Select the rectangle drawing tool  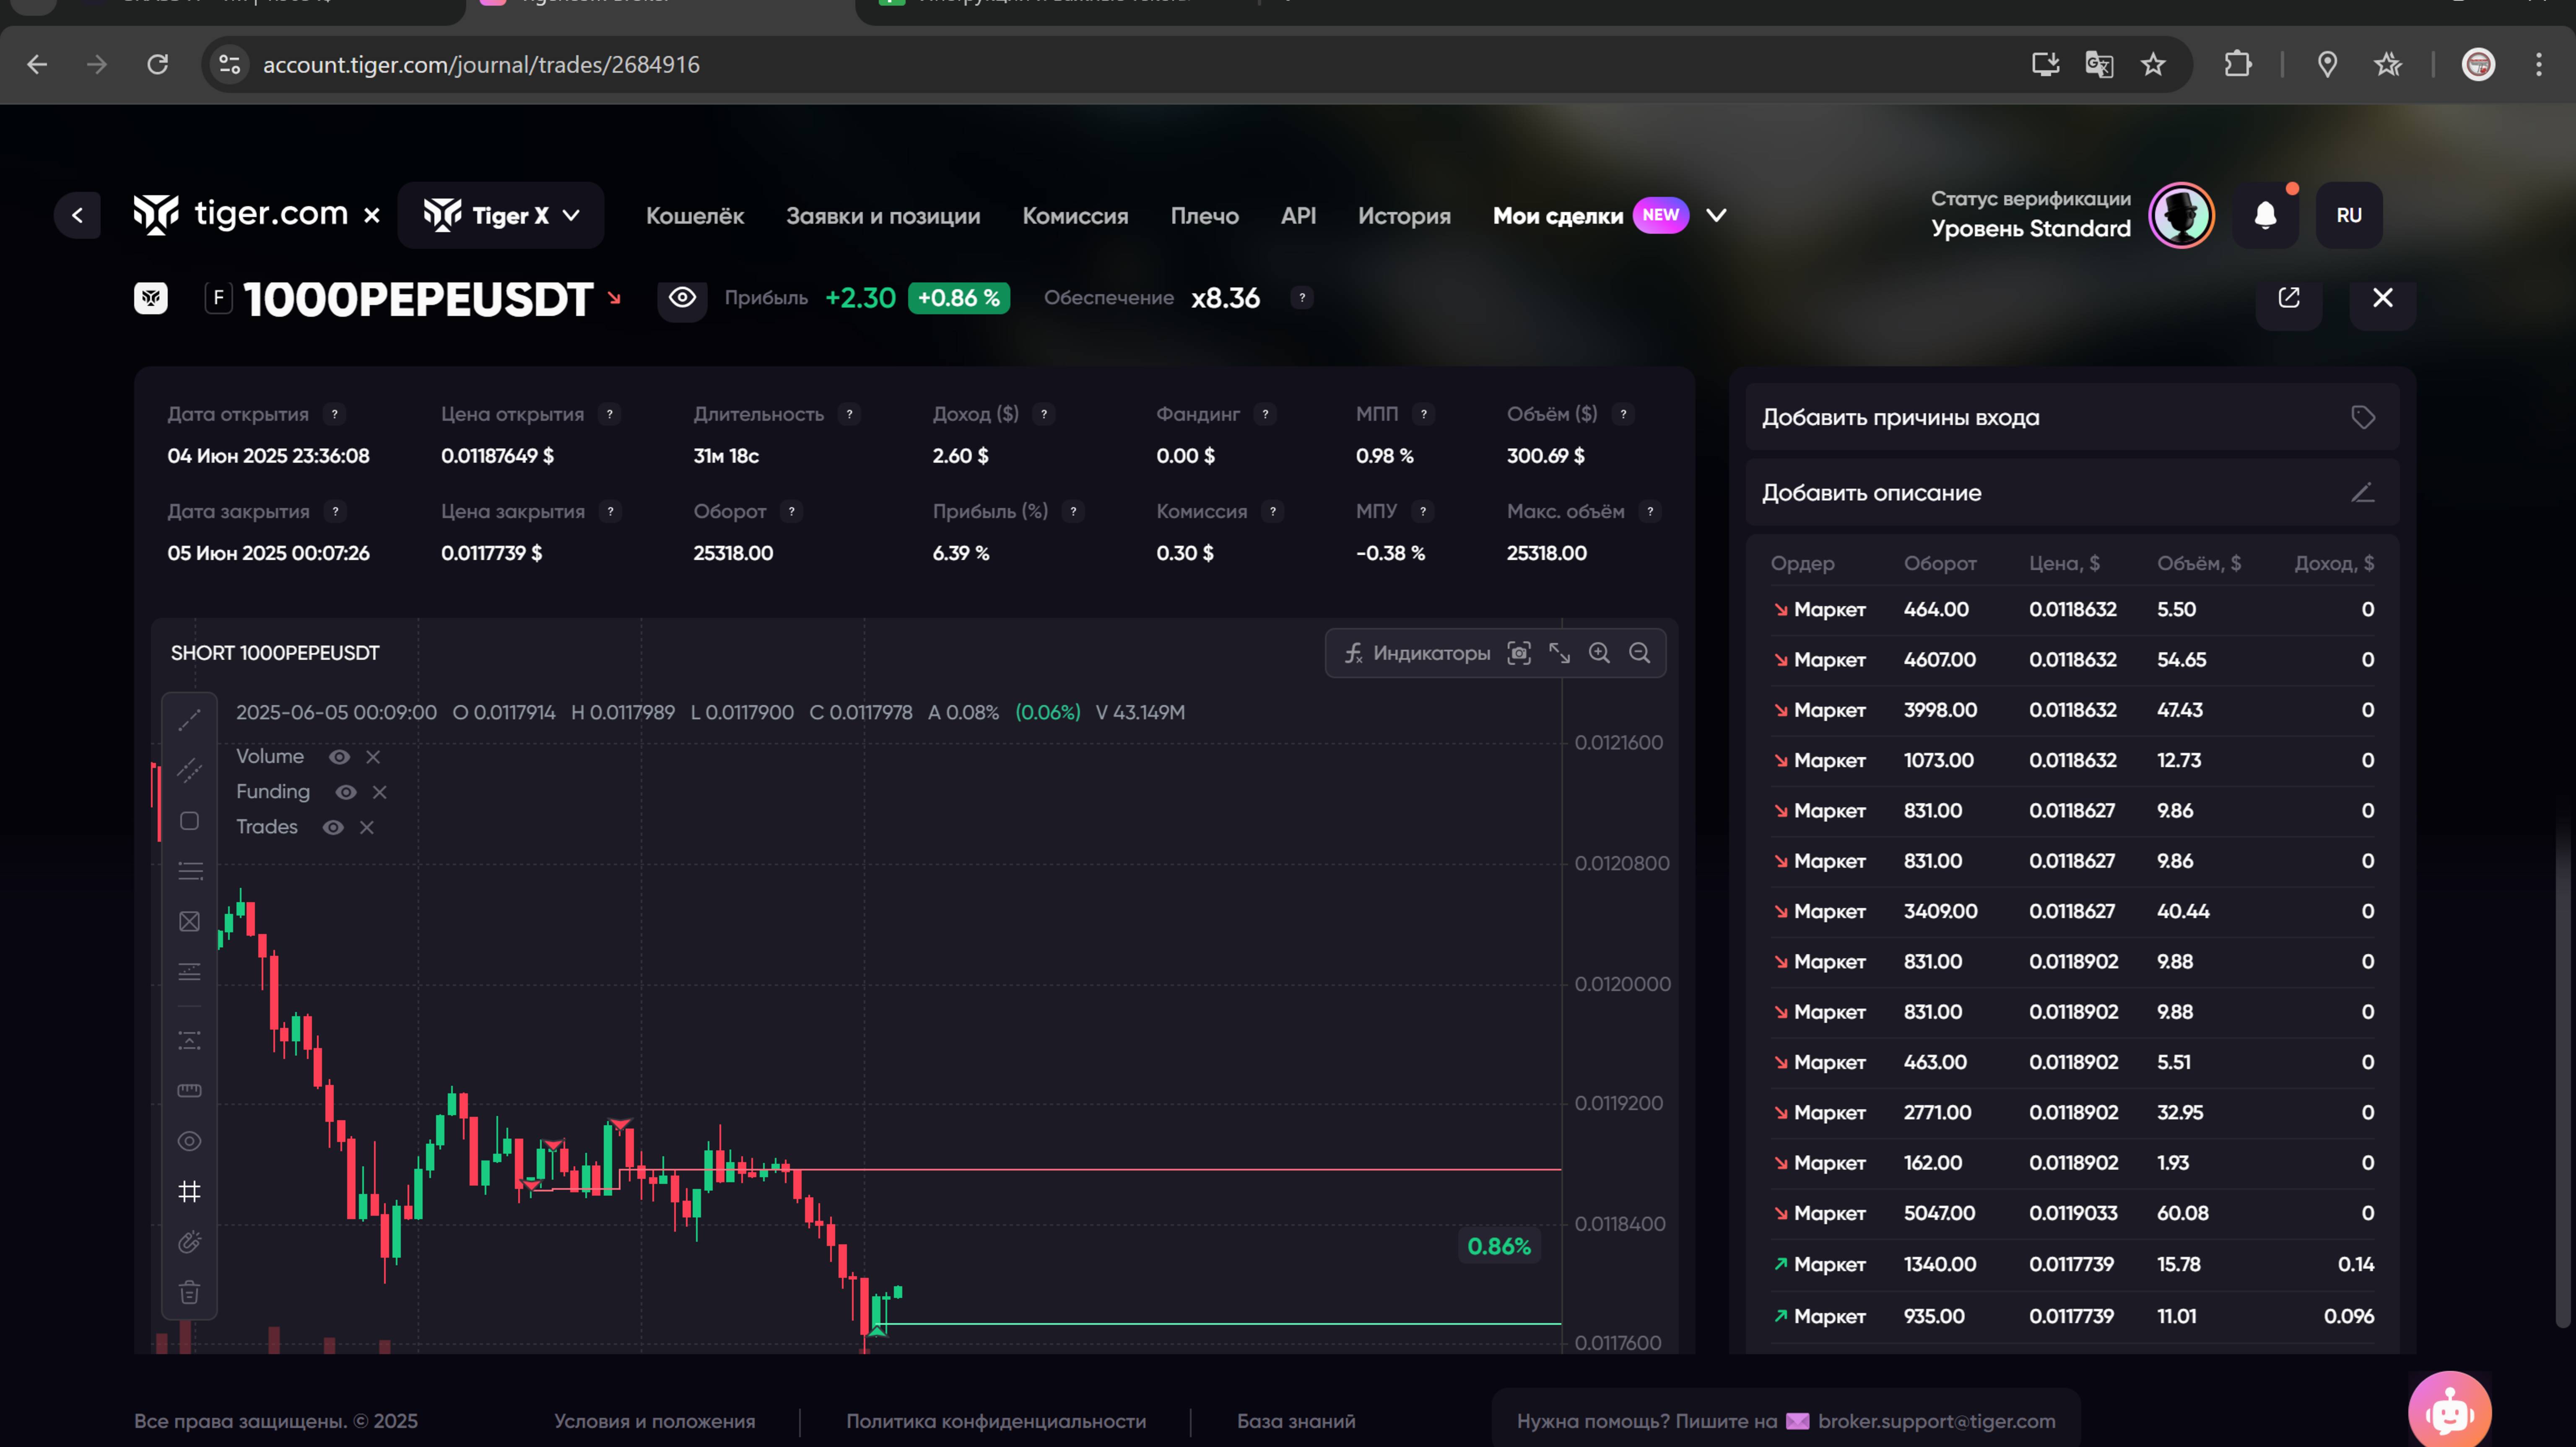click(x=189, y=821)
